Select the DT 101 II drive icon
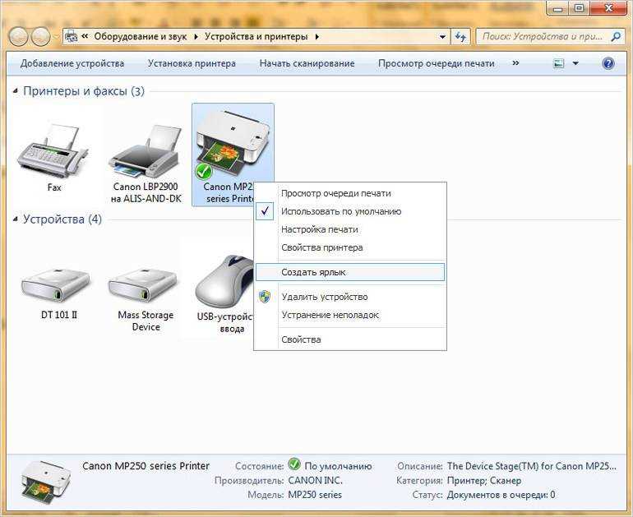The height and width of the screenshot is (517, 633). coord(56,284)
